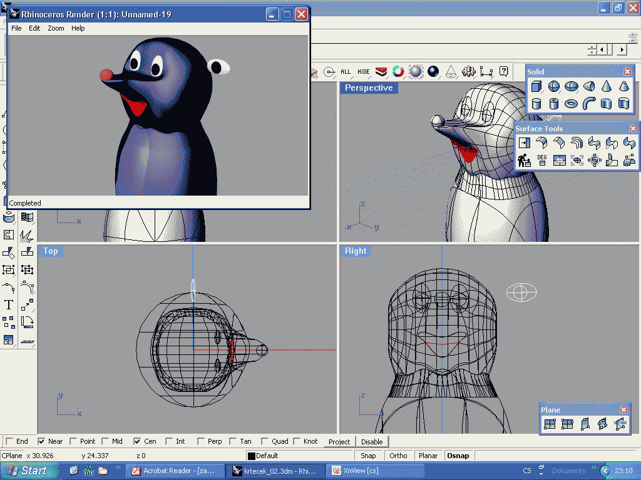Click the Help question mark icon
The image size is (641, 480).
tap(504, 72)
